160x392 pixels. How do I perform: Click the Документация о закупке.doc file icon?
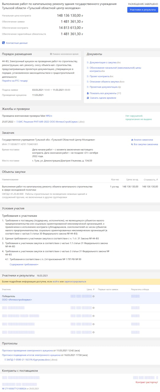click(x=88, y=63)
